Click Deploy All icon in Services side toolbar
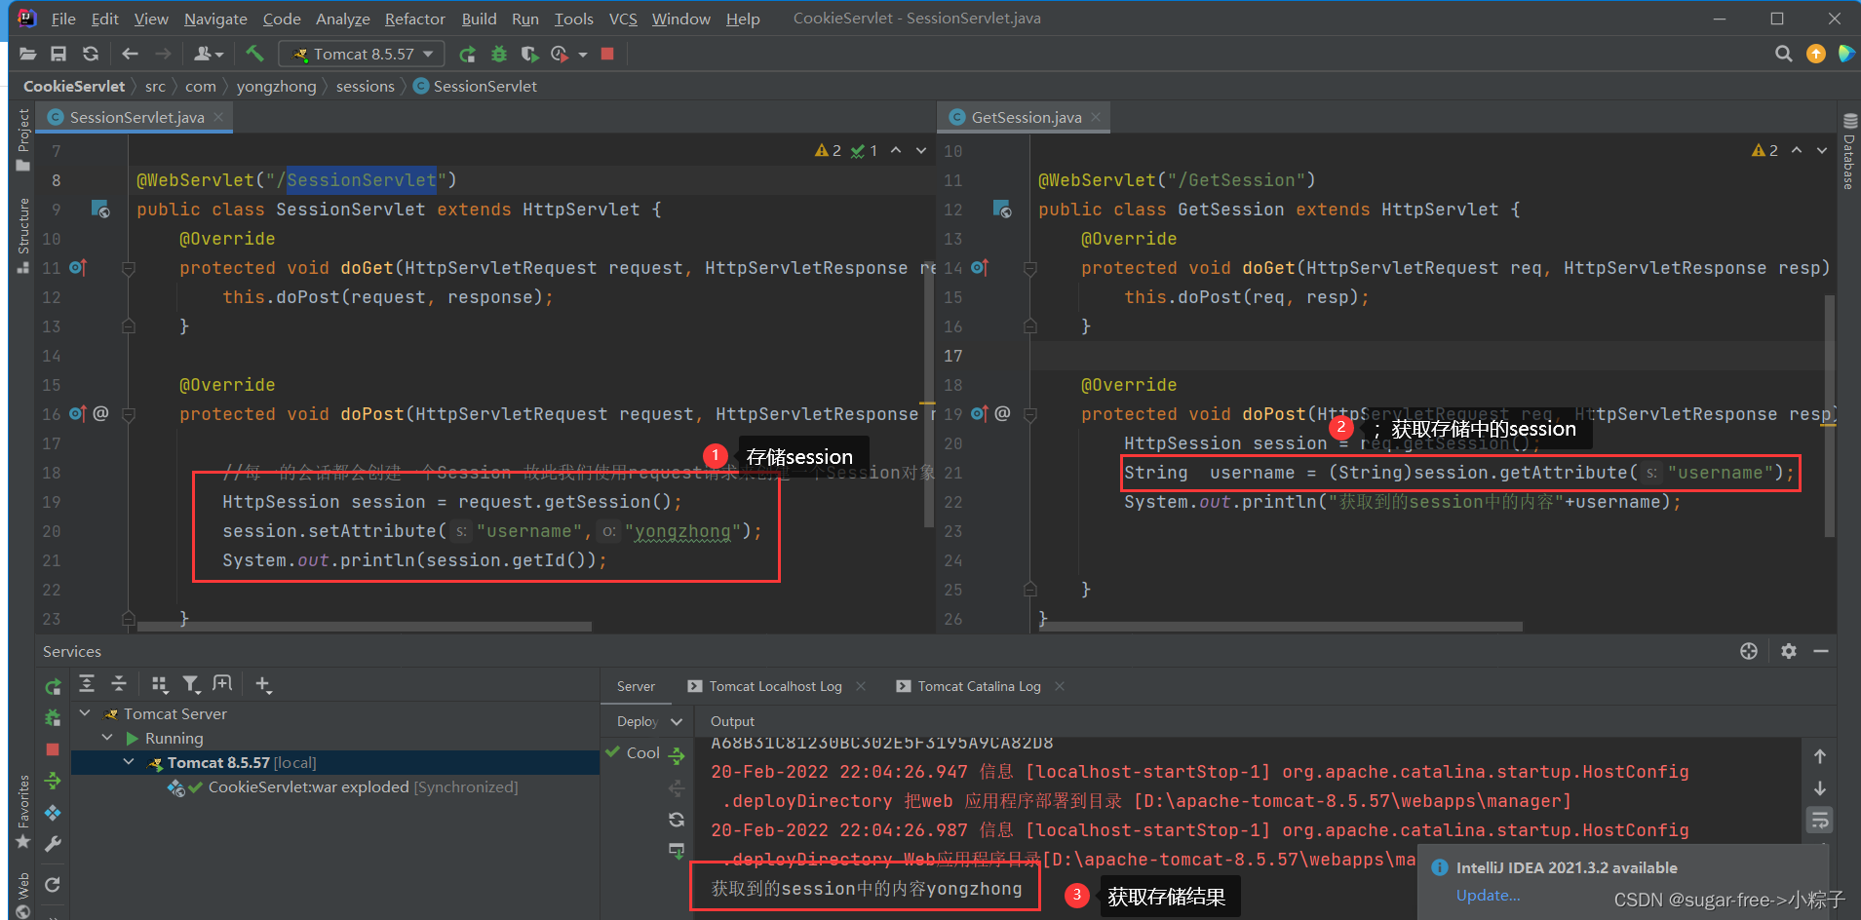 [53, 781]
